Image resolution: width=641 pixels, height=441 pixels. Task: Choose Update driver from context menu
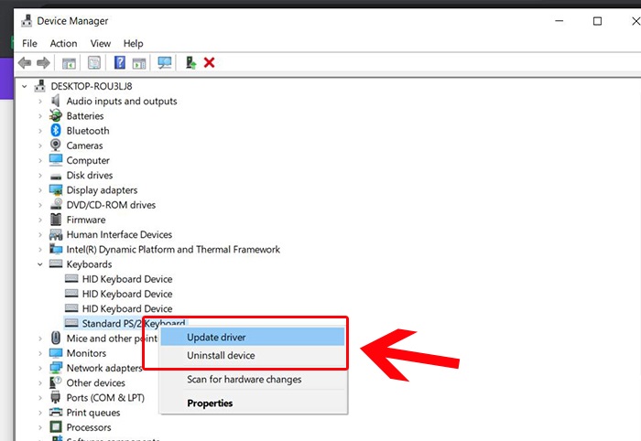(x=216, y=338)
